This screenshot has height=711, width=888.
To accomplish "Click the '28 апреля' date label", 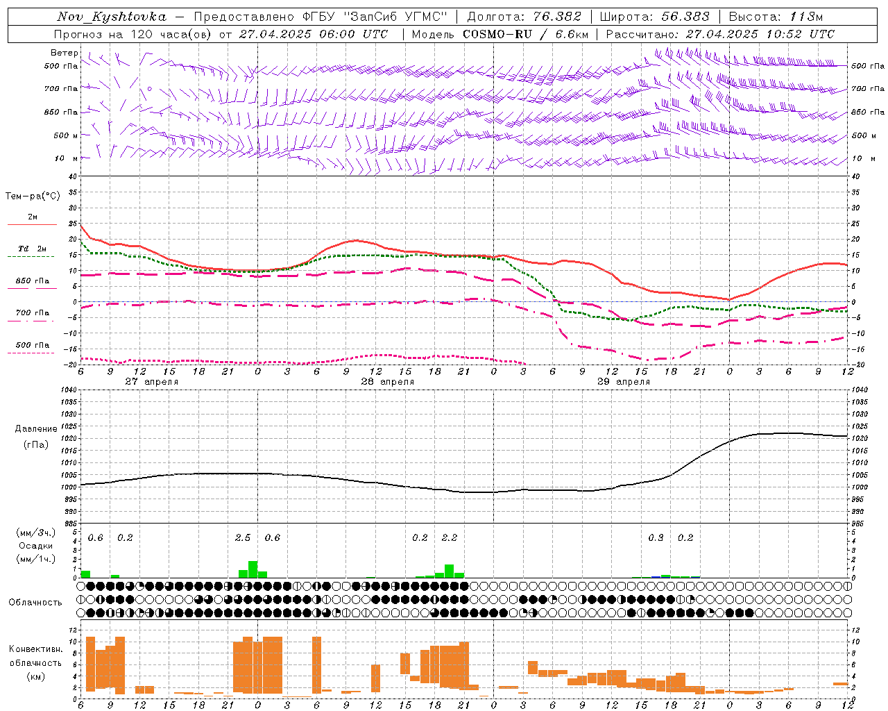I will (x=388, y=382).
